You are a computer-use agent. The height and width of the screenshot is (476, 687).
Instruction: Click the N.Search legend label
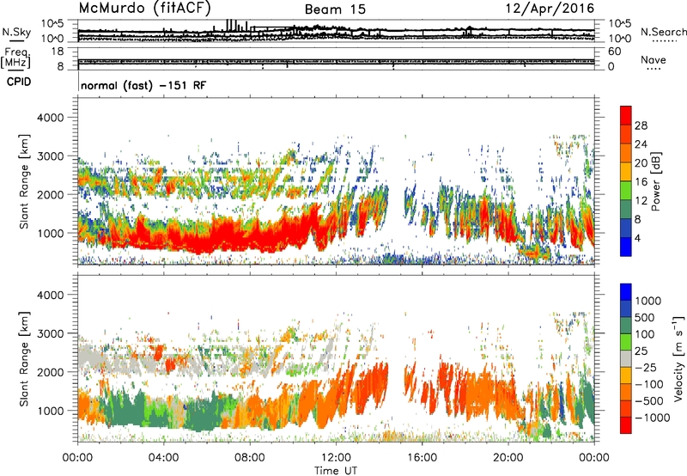coord(663,32)
